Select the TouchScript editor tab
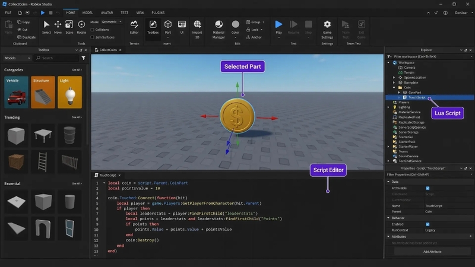Image resolution: width=475 pixels, height=267 pixels. tap(107, 175)
